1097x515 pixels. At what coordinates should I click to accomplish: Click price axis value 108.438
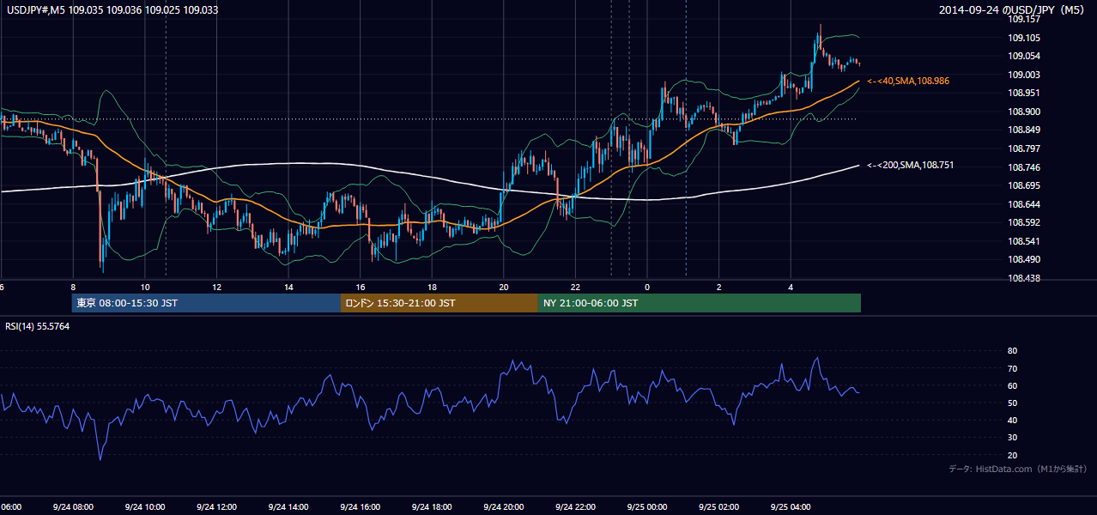click(x=1023, y=278)
